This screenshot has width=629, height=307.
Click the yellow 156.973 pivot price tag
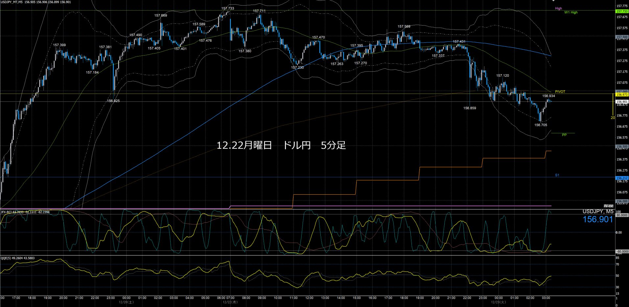(x=622, y=95)
